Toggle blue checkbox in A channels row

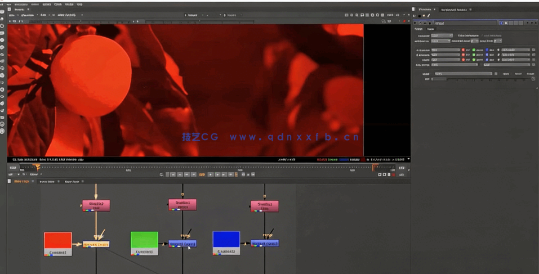point(487,50)
